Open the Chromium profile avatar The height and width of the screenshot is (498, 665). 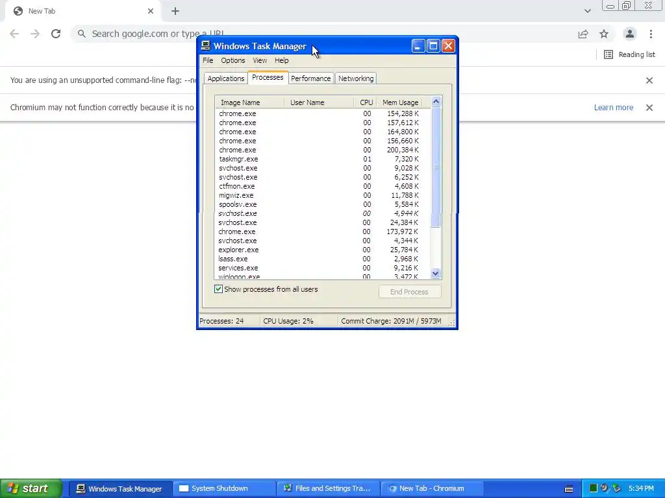tap(630, 34)
